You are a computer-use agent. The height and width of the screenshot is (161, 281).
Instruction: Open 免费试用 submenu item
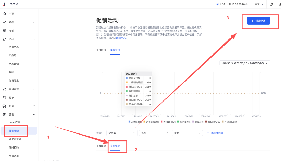pyautogui.click(x=14, y=156)
